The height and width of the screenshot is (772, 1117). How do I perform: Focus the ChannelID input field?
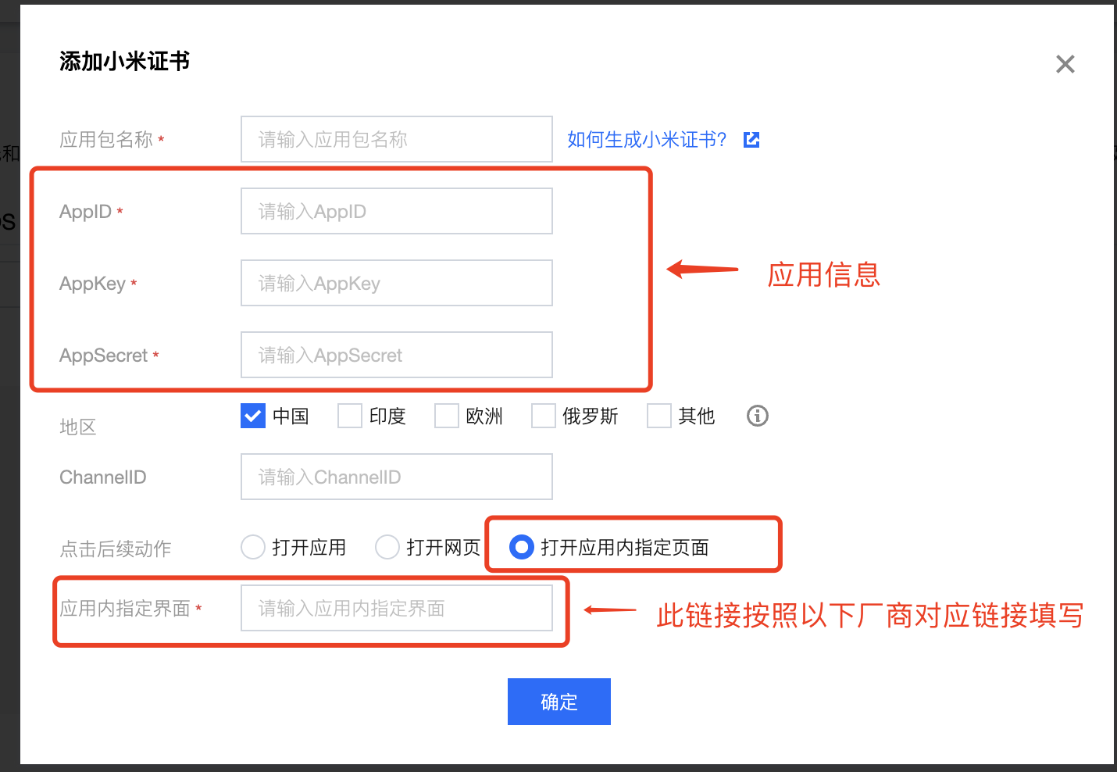[397, 477]
